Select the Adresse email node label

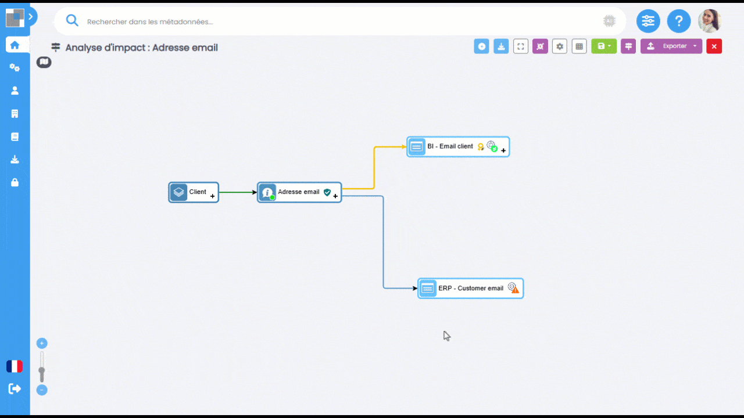click(x=299, y=192)
